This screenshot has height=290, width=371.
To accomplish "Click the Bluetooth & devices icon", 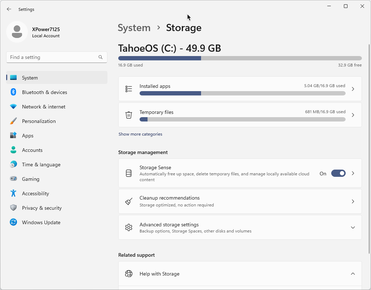I will click(x=13, y=92).
